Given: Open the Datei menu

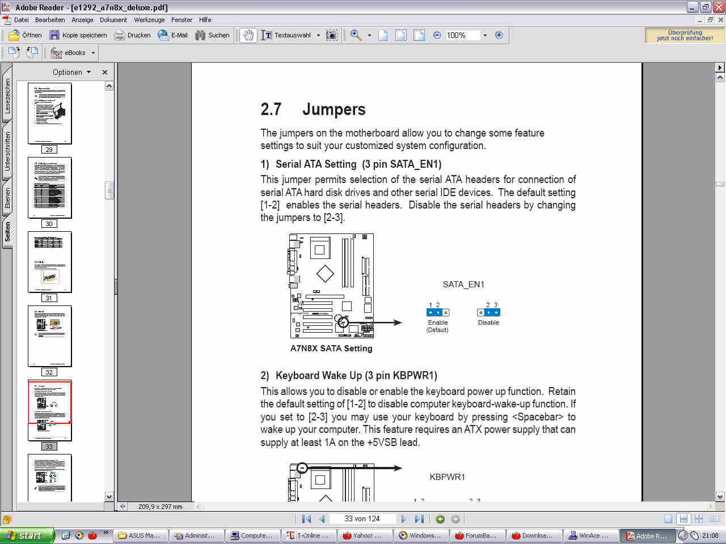Looking at the screenshot, I should pyautogui.click(x=22, y=20).
